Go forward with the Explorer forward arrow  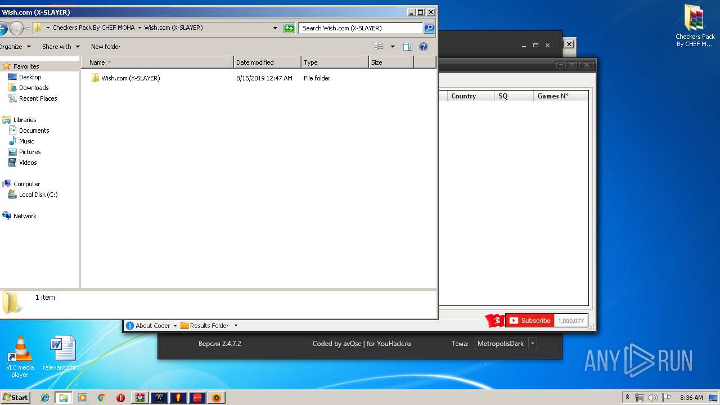[16, 28]
